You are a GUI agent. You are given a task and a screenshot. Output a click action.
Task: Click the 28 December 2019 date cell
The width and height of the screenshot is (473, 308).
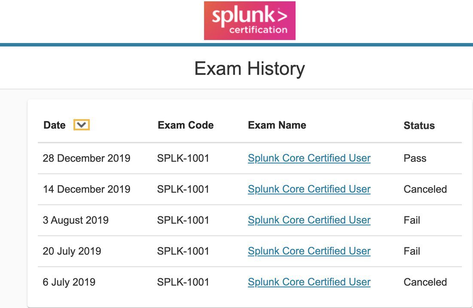(x=86, y=158)
